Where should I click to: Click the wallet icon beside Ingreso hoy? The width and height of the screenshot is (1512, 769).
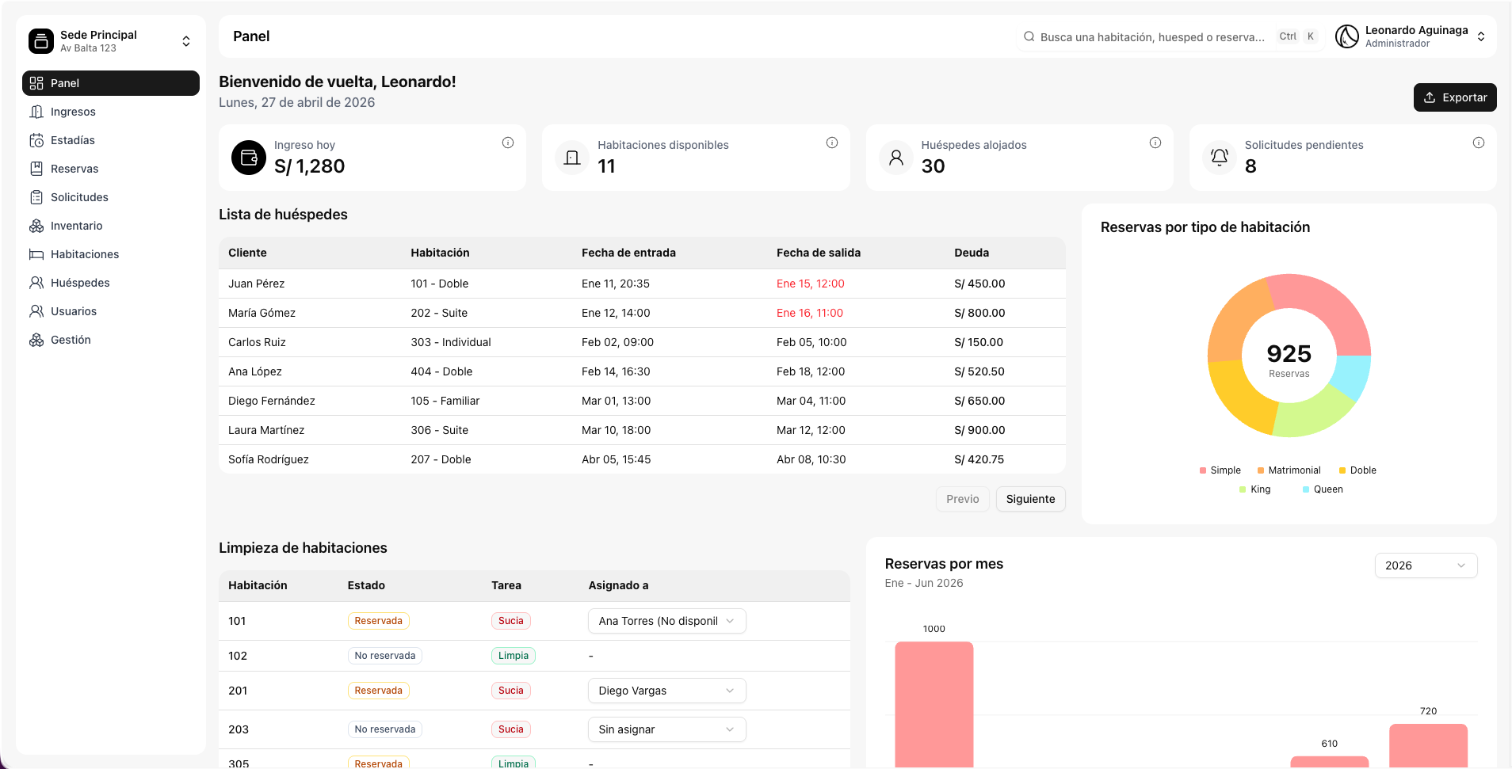point(249,158)
